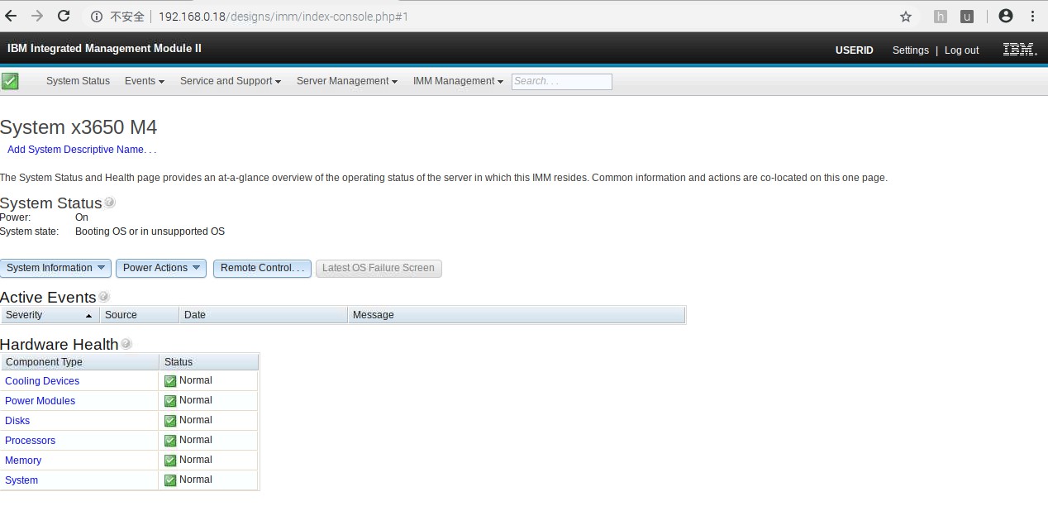The image size is (1048, 506).
Task: Reload the page with the refresh icon
Action: (x=63, y=16)
